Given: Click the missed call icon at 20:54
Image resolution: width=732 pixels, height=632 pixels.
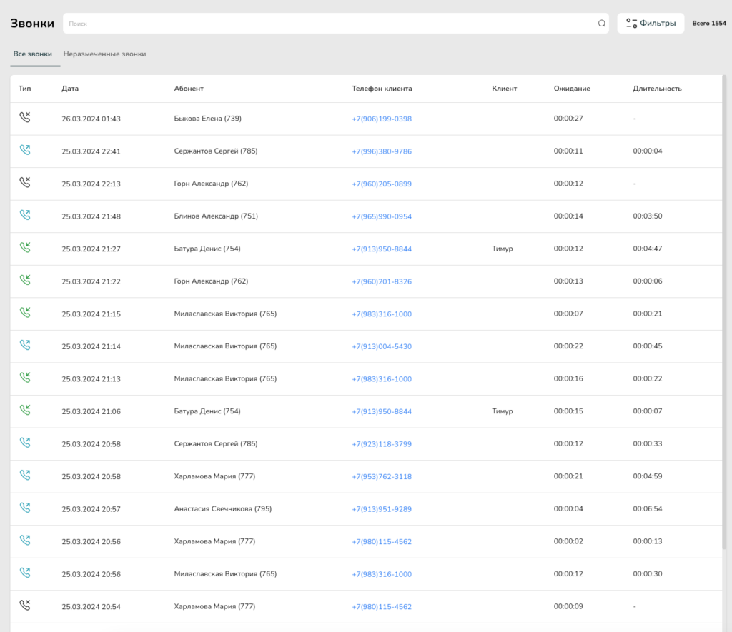Looking at the screenshot, I should click(25, 606).
